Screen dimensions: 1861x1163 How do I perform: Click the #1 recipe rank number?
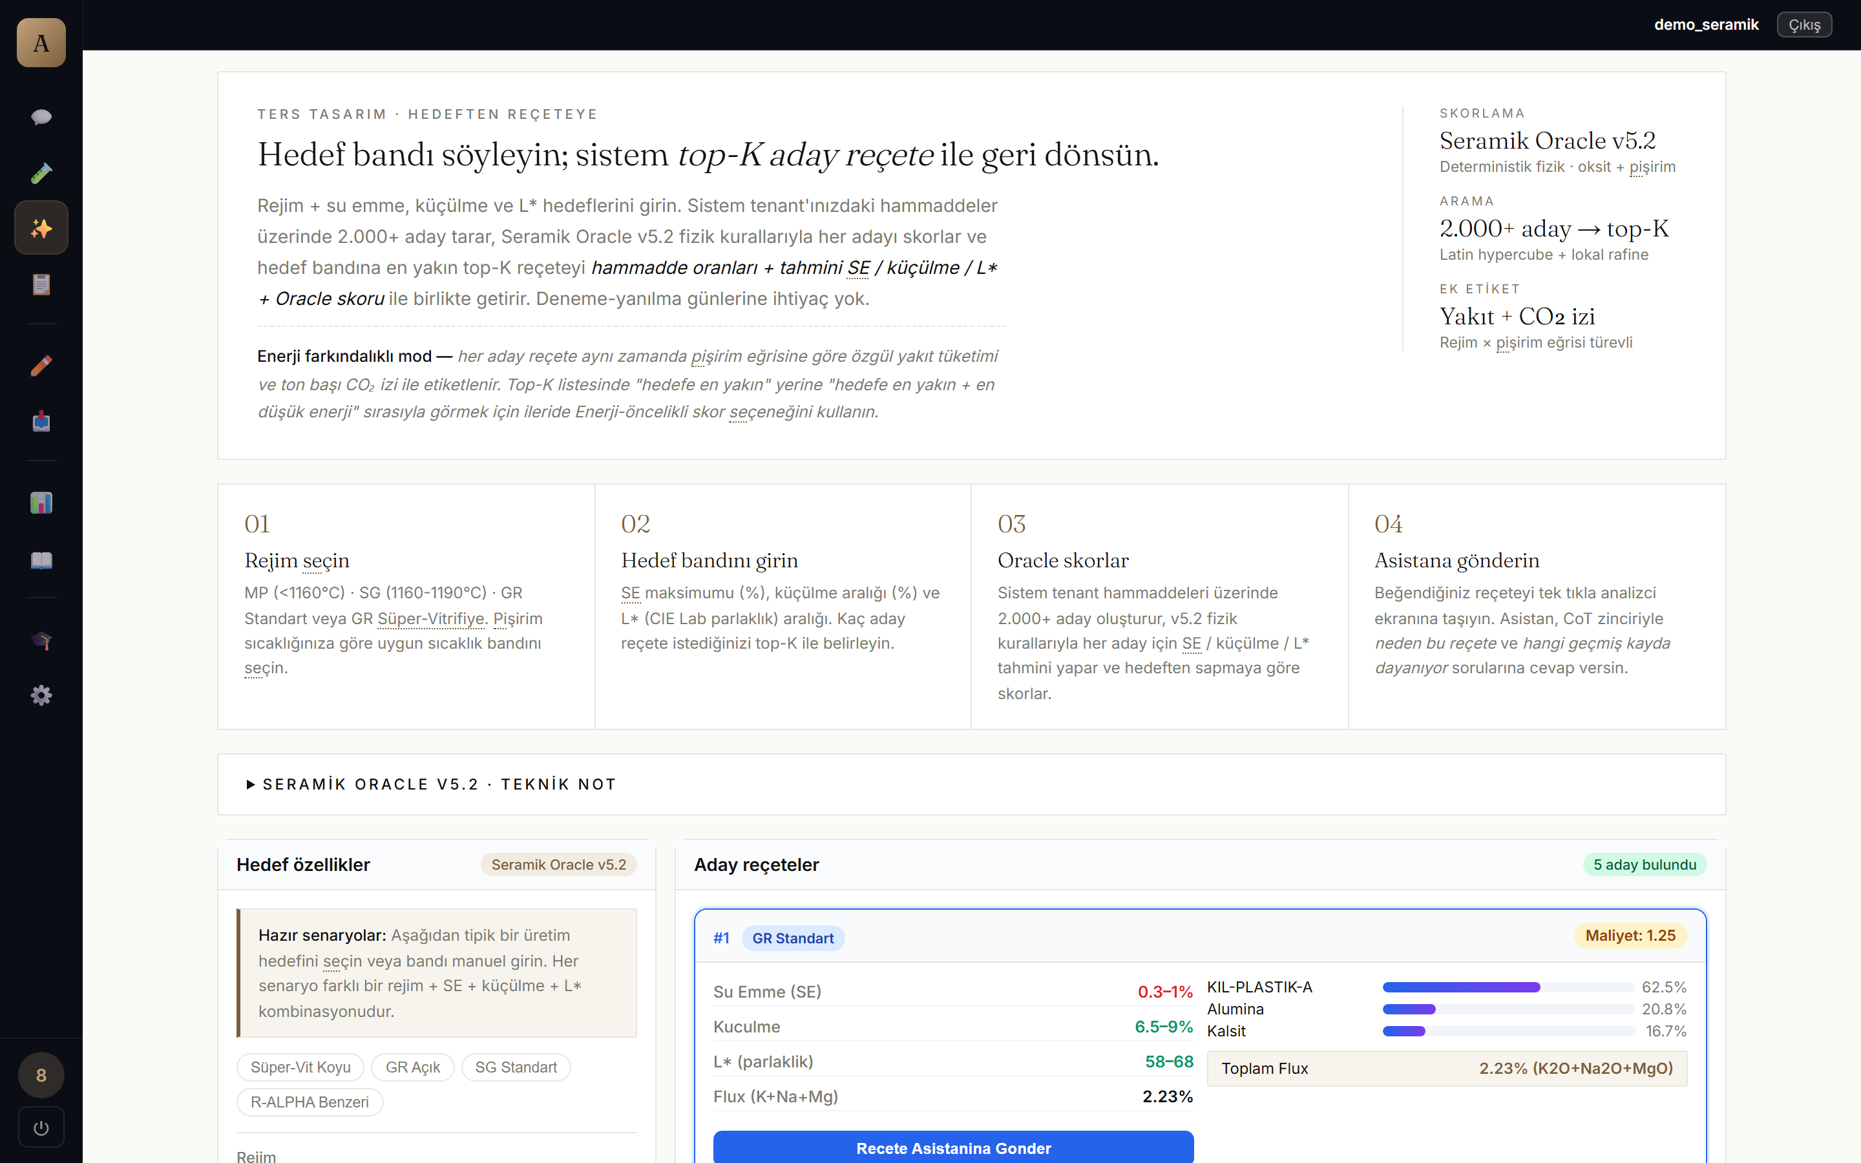(x=721, y=938)
